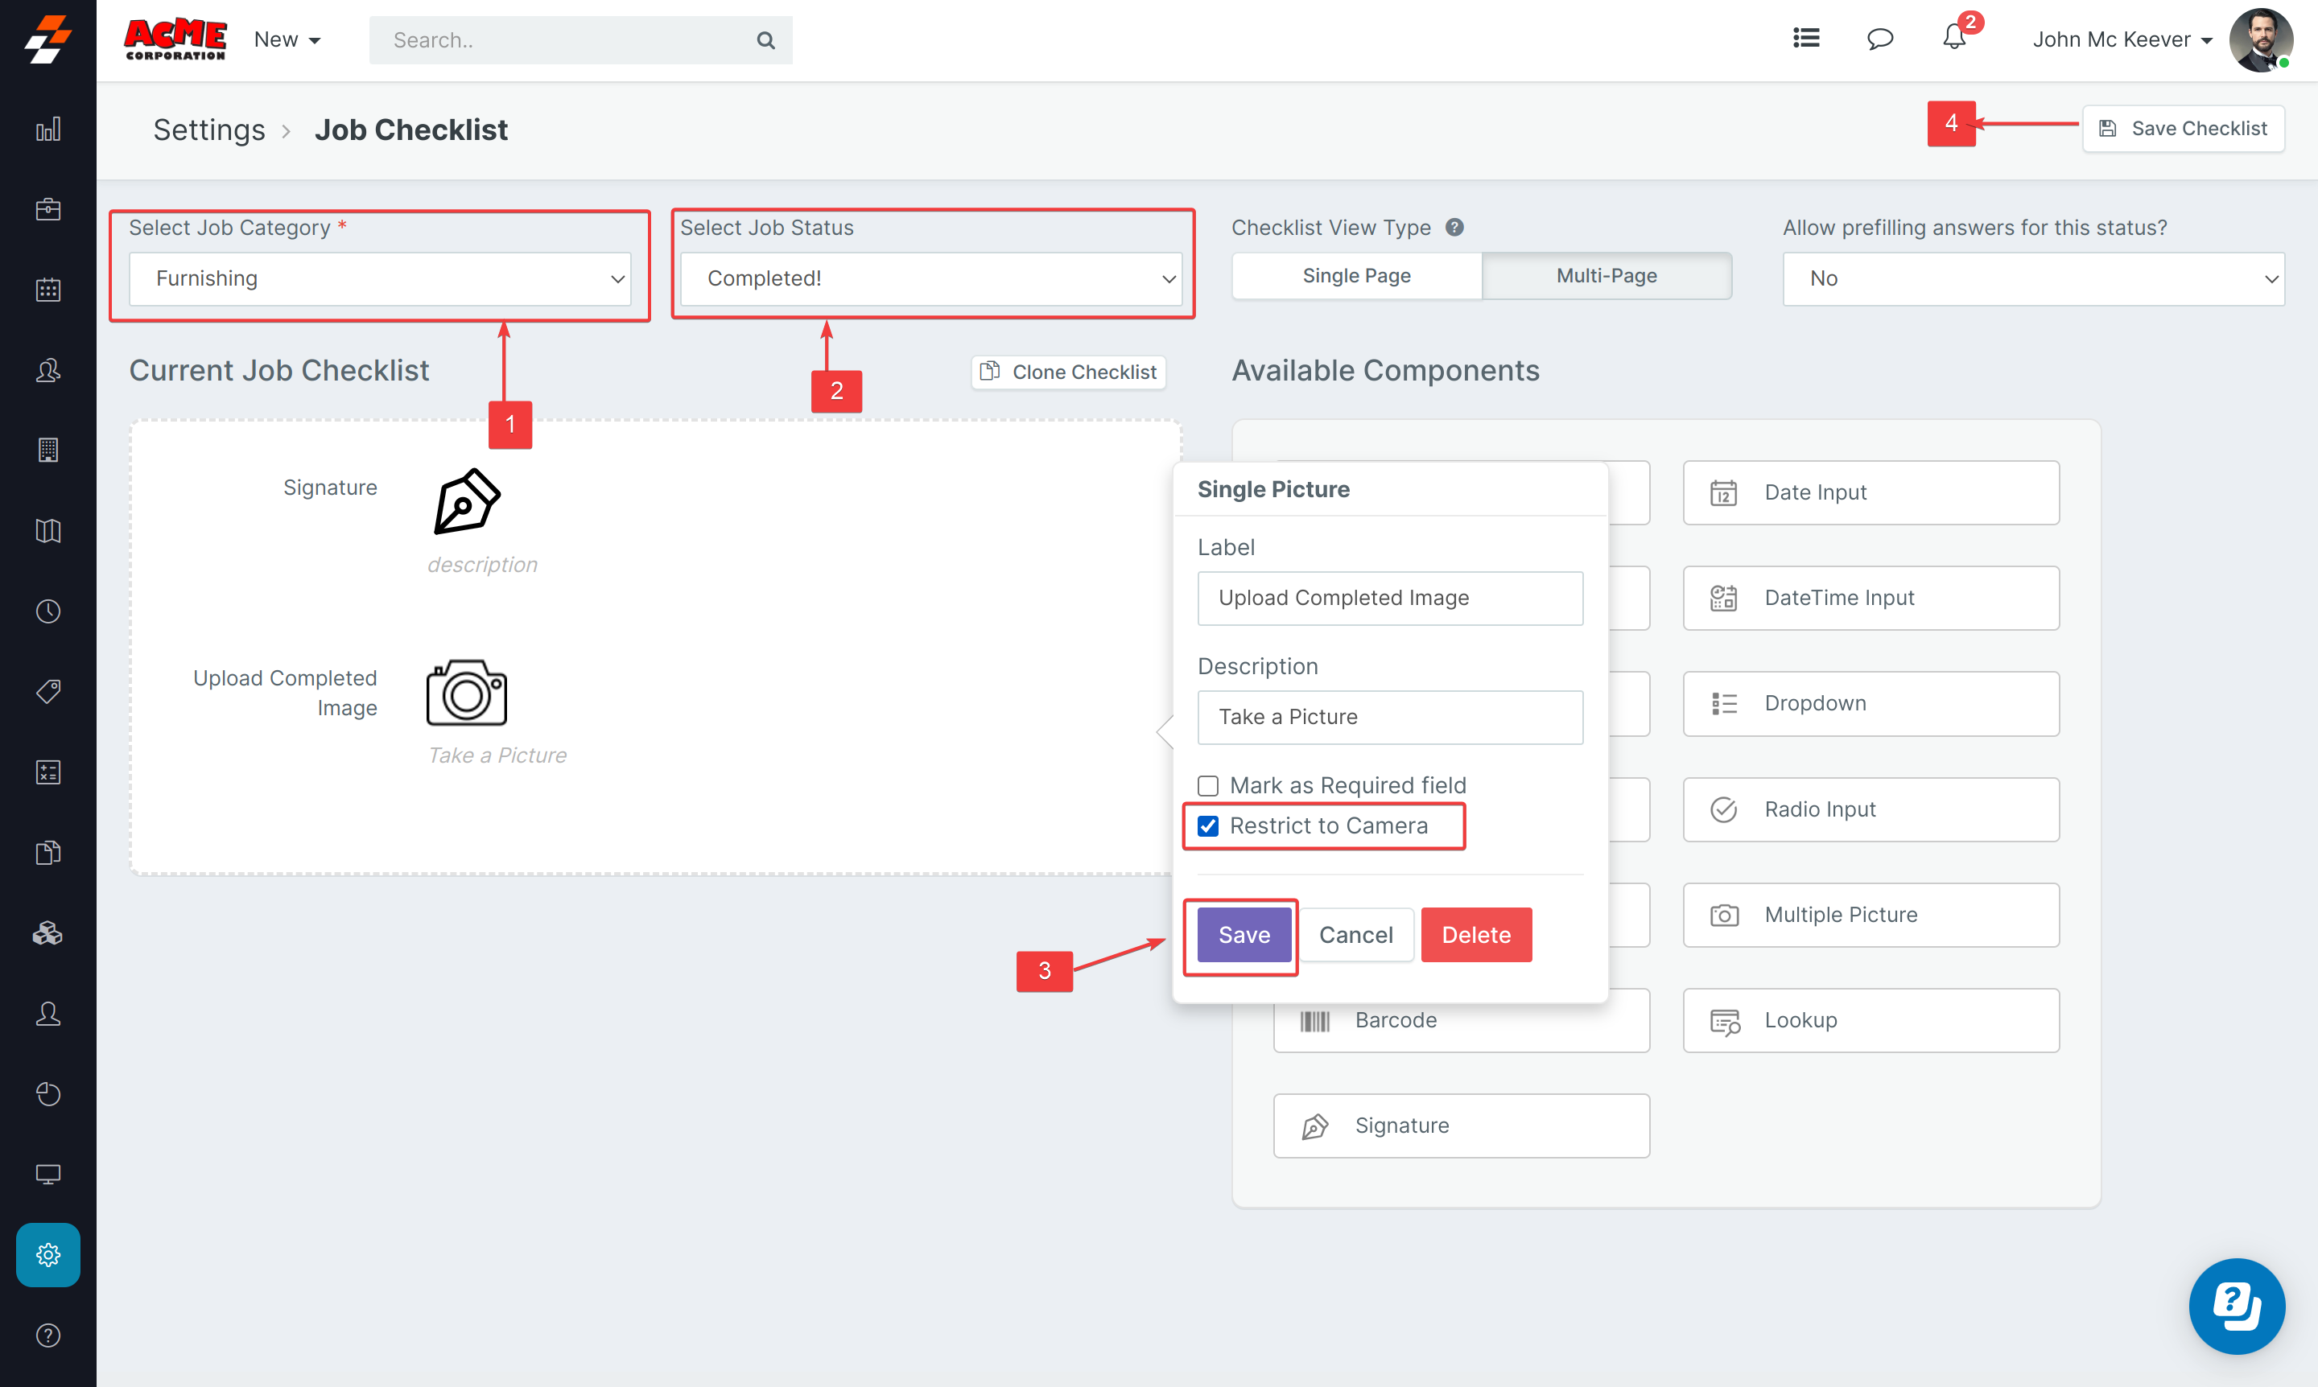
Task: Open the live chat support widget
Action: coord(2236,1305)
